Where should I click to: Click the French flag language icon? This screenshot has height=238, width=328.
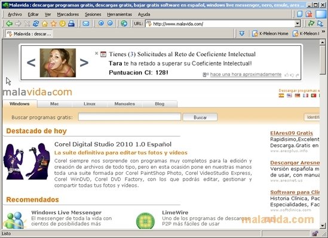pyautogui.click(x=305, y=95)
